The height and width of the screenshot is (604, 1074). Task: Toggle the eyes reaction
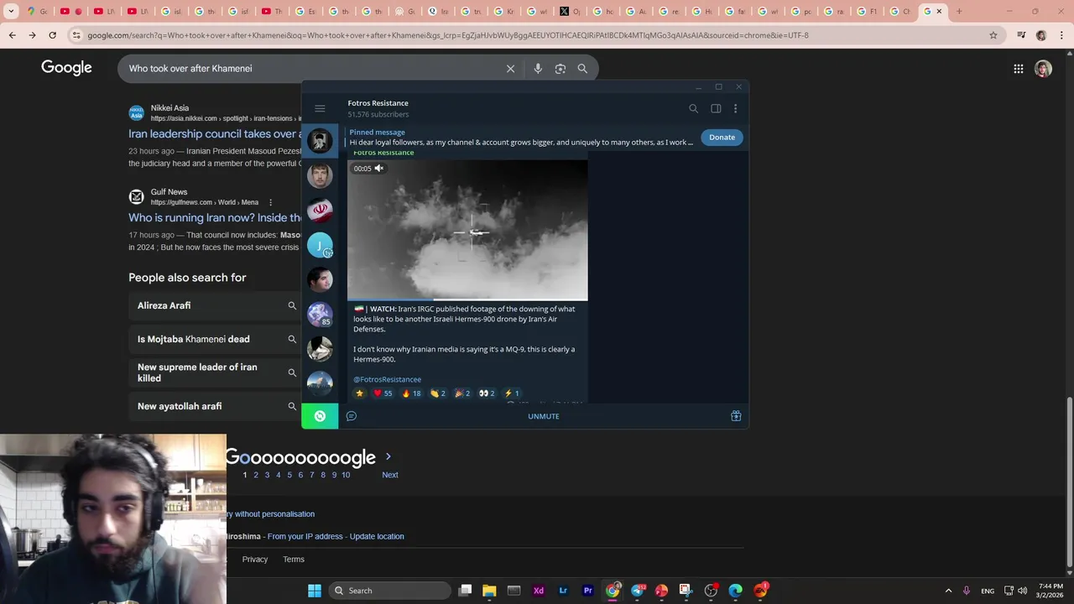click(487, 393)
